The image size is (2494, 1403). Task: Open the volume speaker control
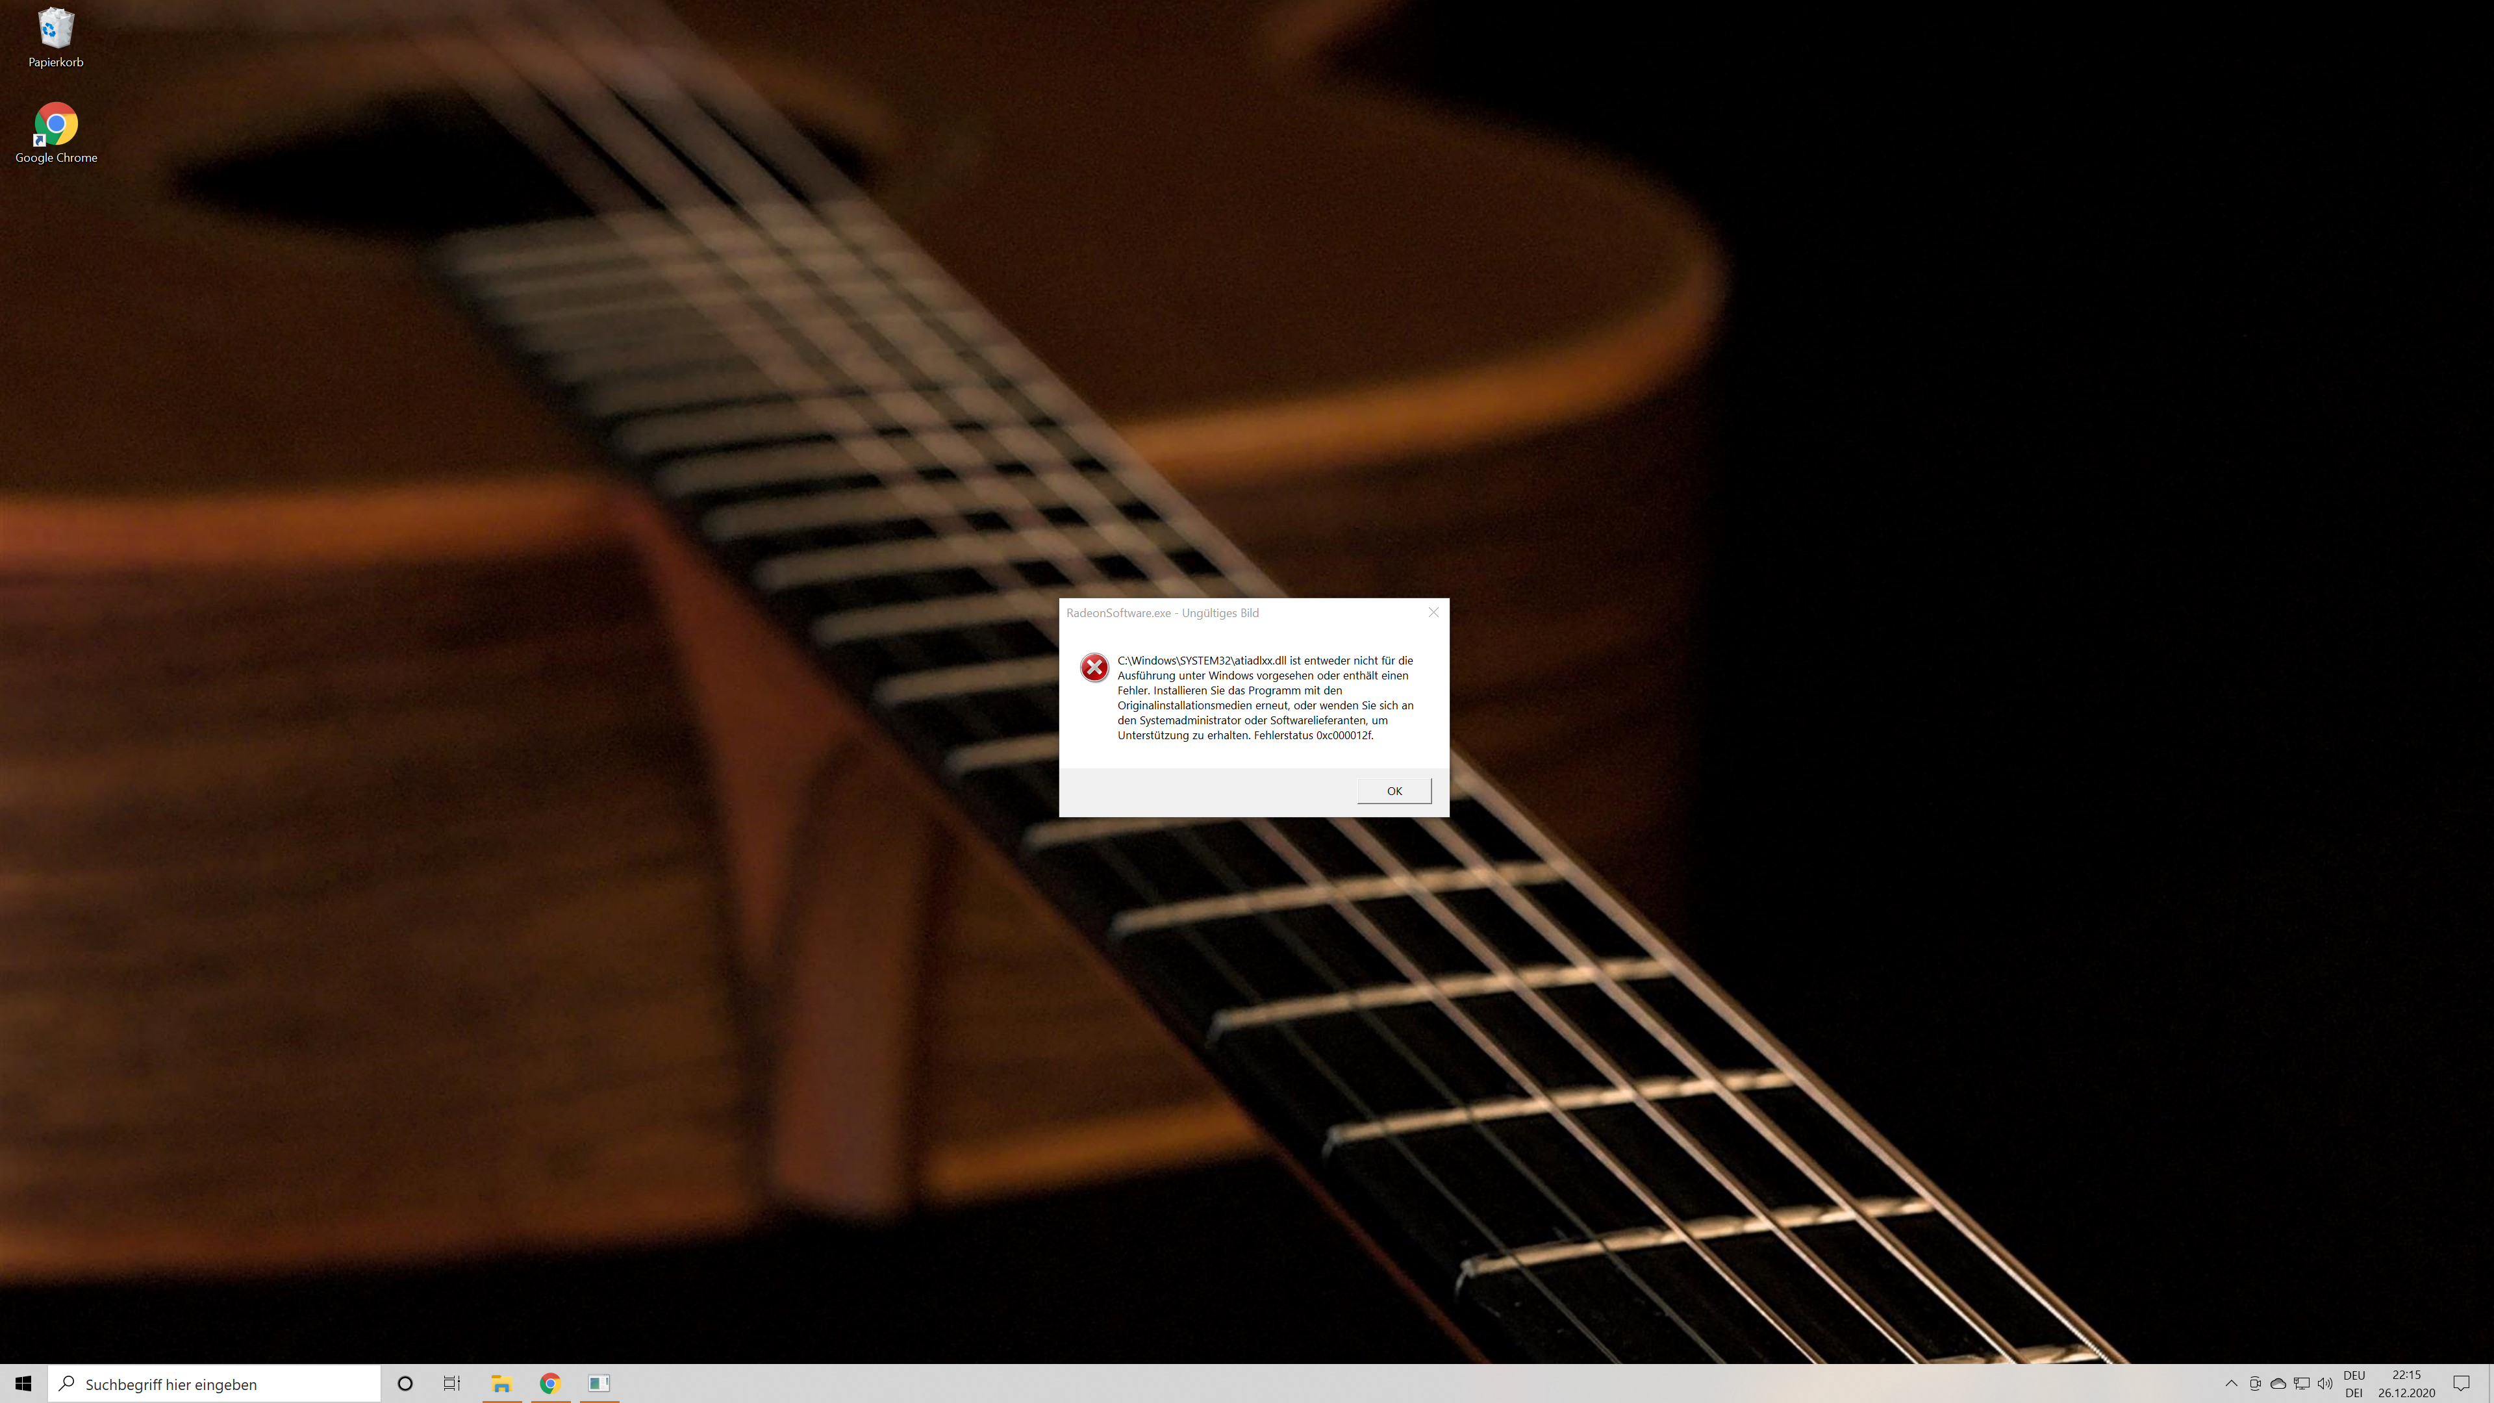2324,1384
